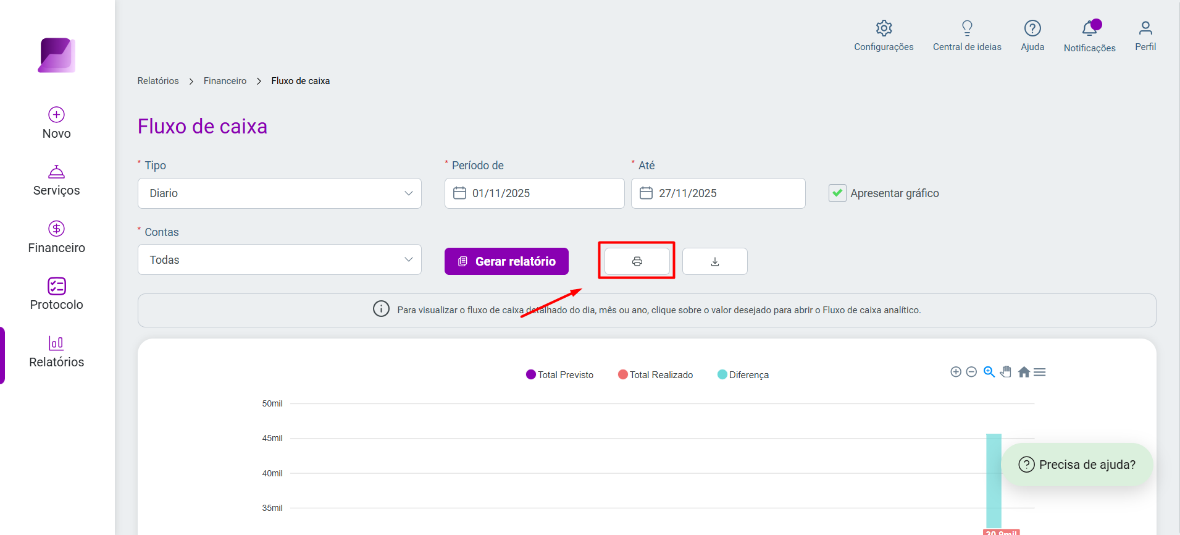Screen dimensions: 1180x535
Task: Open Central de ideias lightbulb
Action: pos(967,28)
